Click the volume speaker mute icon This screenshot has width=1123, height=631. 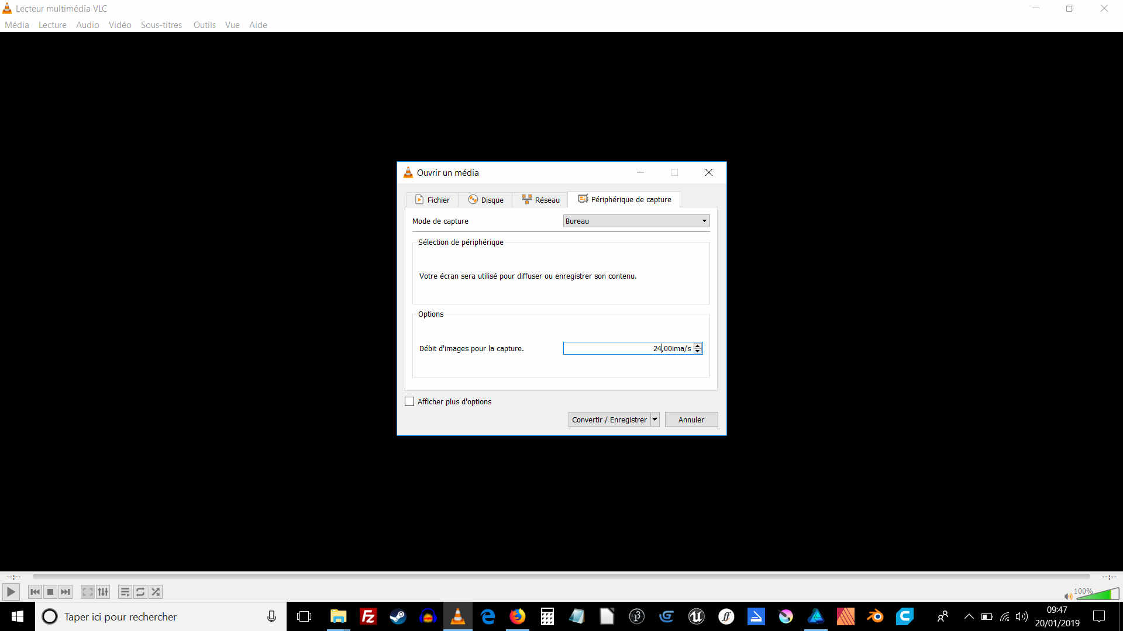[1068, 597]
